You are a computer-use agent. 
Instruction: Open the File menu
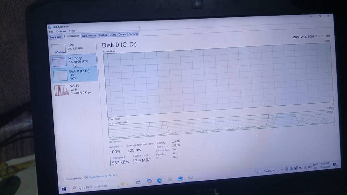click(51, 32)
